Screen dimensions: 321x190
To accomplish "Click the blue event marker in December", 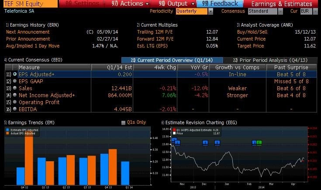I will (x=205, y=142).
